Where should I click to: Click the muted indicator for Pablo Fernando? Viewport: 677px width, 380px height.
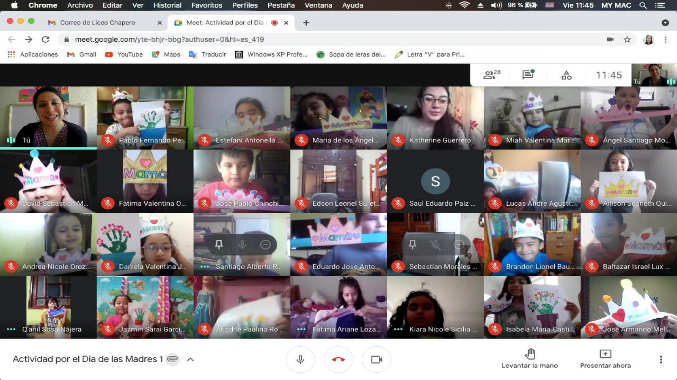tap(108, 140)
